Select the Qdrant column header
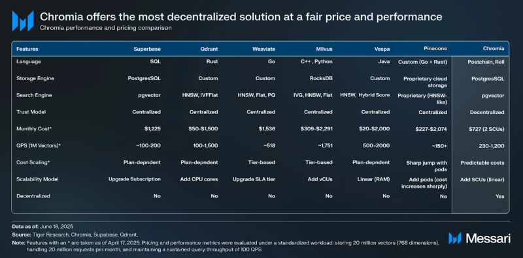Image resolution: width=523 pixels, height=258 pixels. [209, 49]
